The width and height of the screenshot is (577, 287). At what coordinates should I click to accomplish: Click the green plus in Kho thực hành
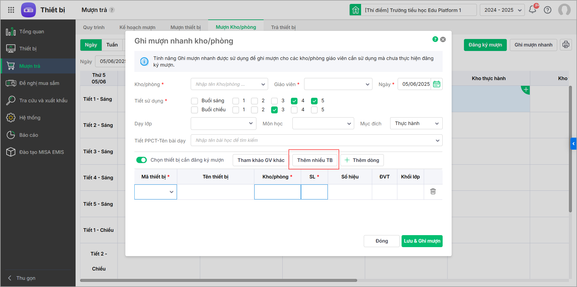click(x=526, y=90)
